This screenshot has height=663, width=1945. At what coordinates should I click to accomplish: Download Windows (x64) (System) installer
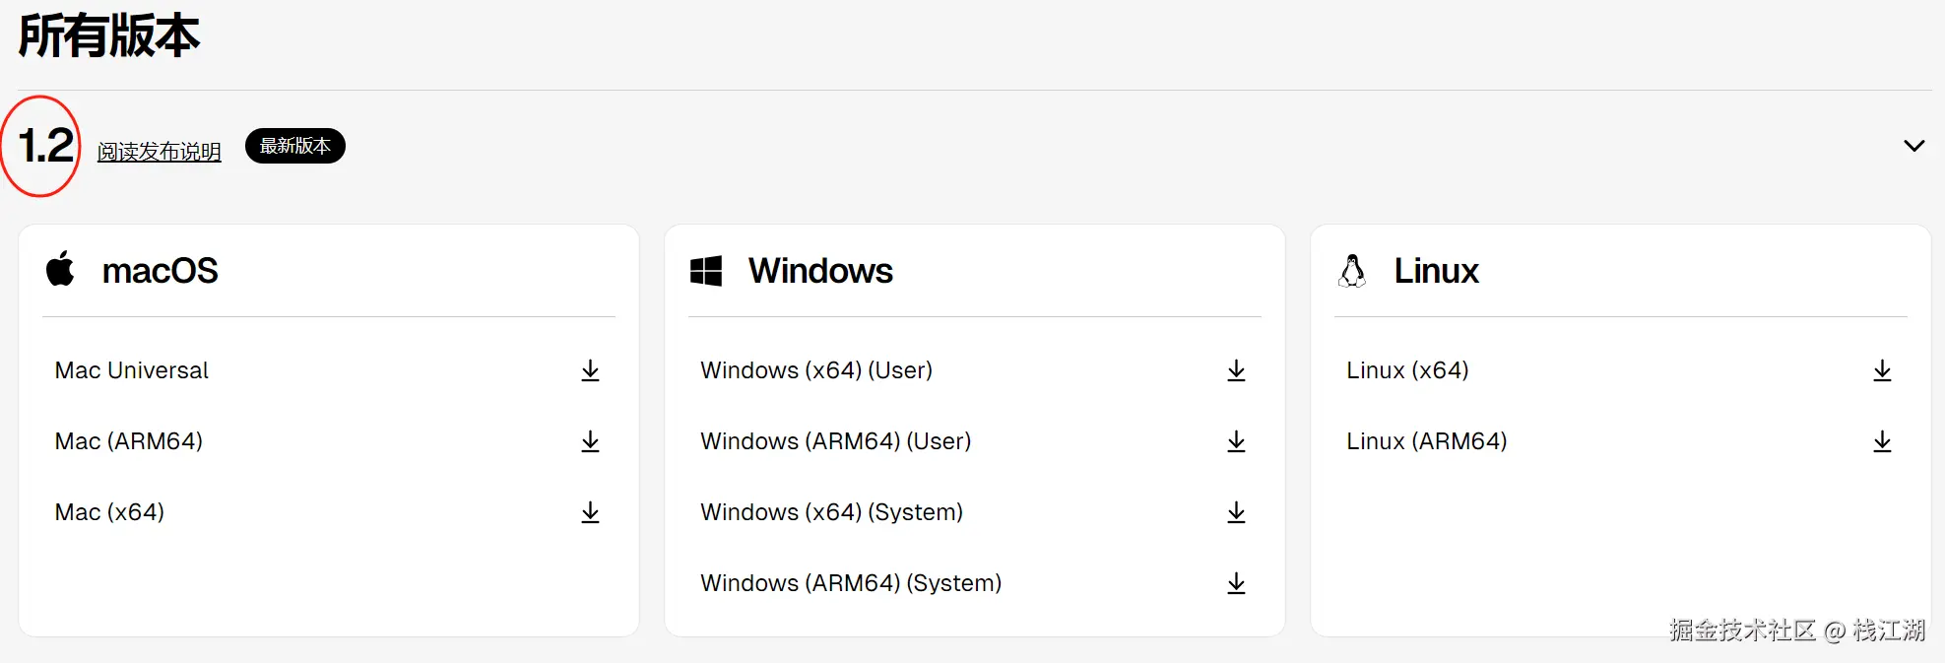[x=1236, y=512]
